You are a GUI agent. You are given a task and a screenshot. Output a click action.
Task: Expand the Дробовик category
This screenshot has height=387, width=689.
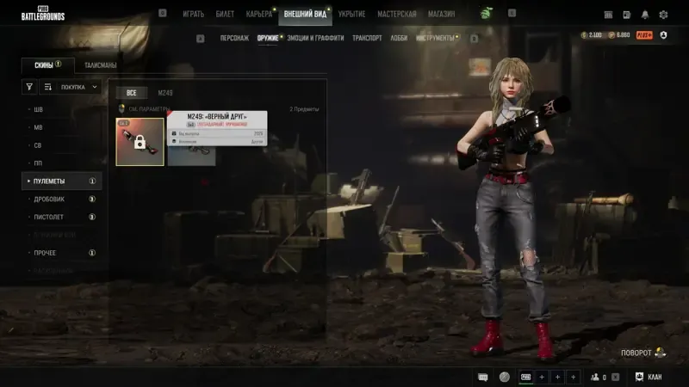click(61, 199)
